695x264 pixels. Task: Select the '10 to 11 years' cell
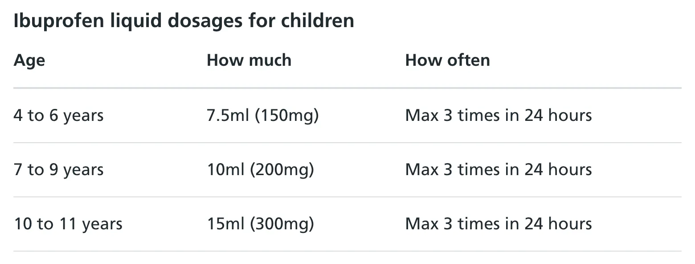(68, 224)
